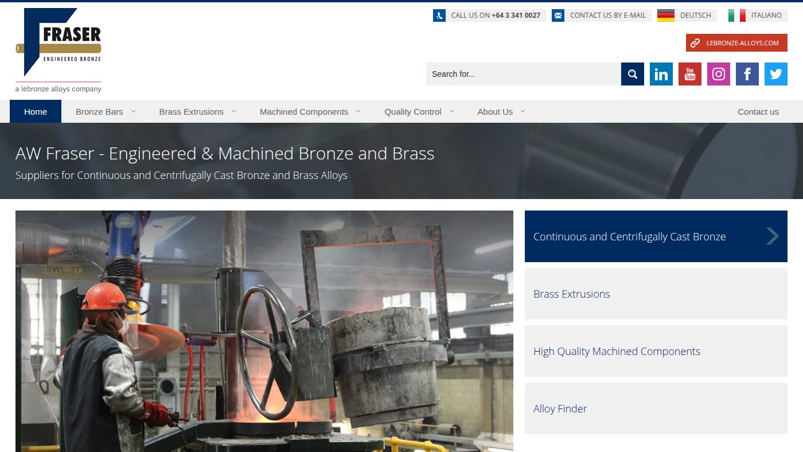Expand the Machined Components chevron
The width and height of the screenshot is (803, 452).
click(358, 111)
